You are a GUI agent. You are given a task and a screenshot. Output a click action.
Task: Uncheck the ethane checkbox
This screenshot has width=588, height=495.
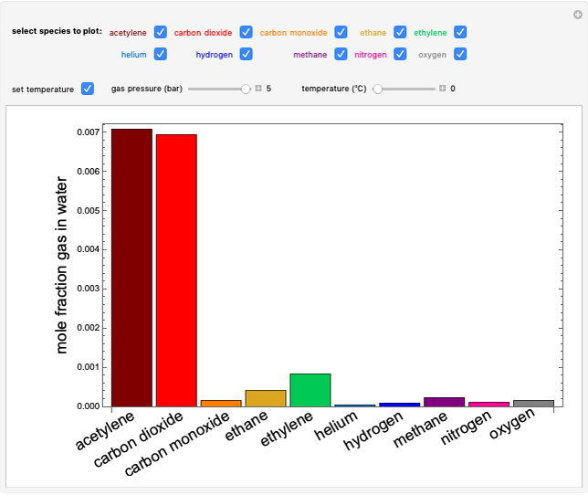400,32
